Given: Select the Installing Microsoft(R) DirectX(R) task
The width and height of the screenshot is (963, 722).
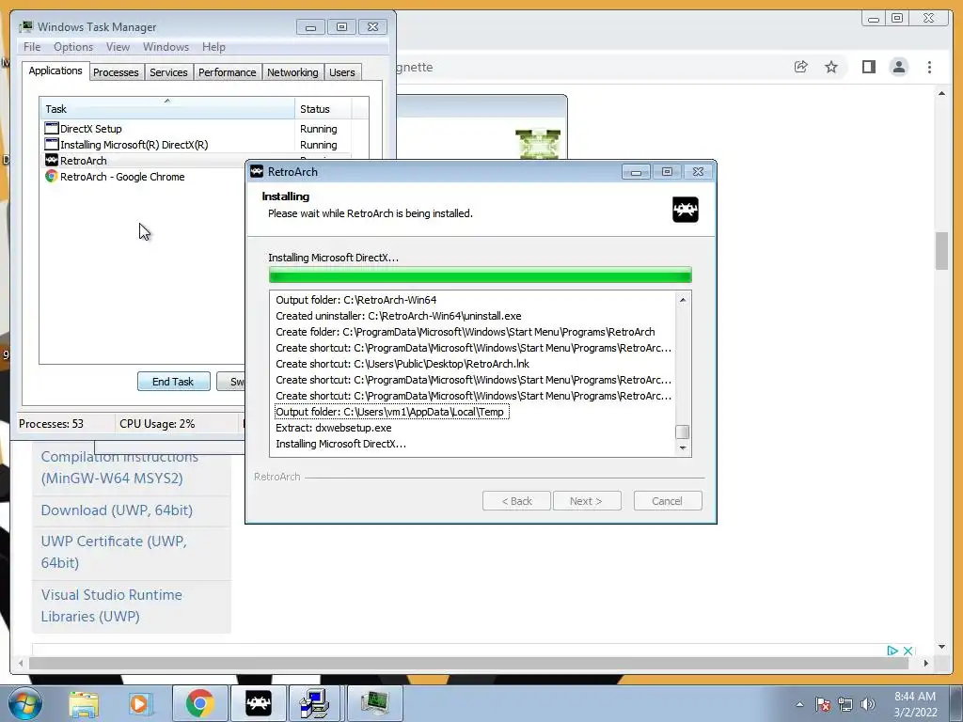Looking at the screenshot, I should (197, 145).
